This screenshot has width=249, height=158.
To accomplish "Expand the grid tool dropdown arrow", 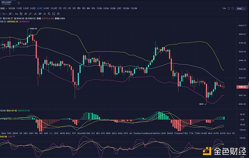I will [x=13, y=14].
